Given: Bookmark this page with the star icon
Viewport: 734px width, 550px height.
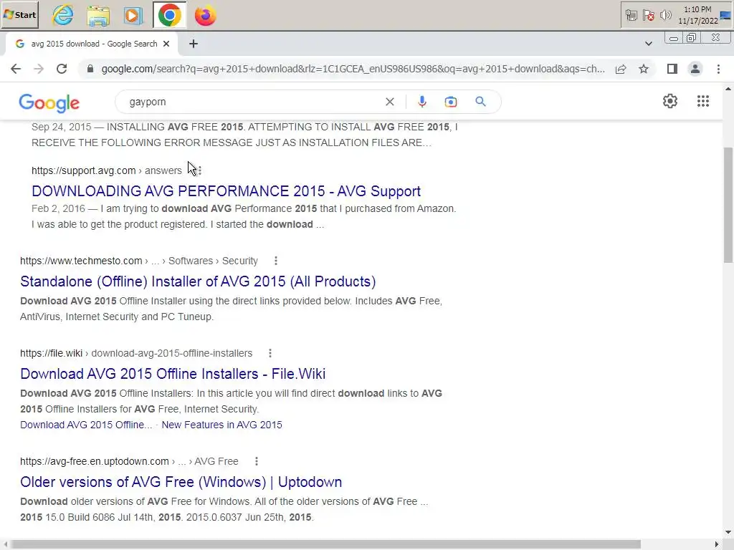Looking at the screenshot, I should [x=644, y=69].
